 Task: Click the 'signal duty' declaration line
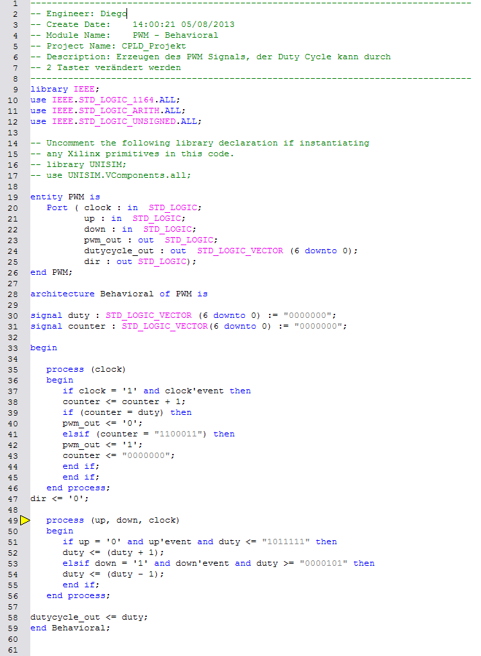click(x=183, y=315)
